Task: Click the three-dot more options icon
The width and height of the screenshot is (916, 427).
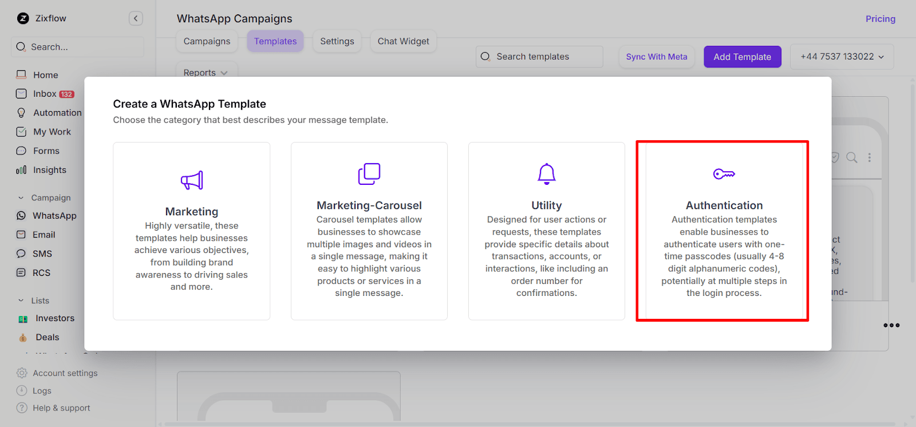Action: 891,325
